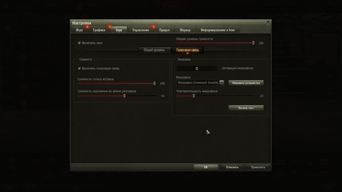Open the Игра settings tab
This screenshot has width=342, height=192.
coord(79,30)
